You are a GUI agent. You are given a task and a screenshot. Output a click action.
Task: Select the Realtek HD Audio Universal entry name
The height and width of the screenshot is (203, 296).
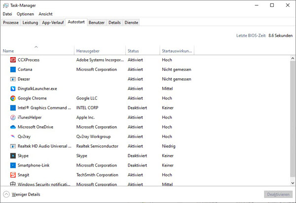click(44, 146)
